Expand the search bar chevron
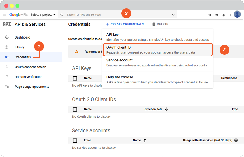The width and height of the screenshot is (244, 157). point(173,15)
